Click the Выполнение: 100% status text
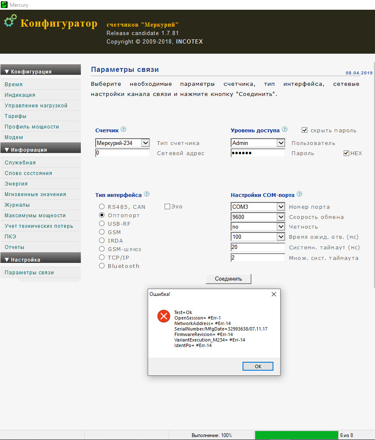 212,435
